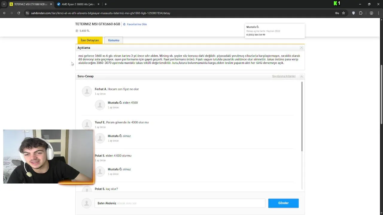Click reply 'elden 4500'
383x215 pixels.
point(130,103)
